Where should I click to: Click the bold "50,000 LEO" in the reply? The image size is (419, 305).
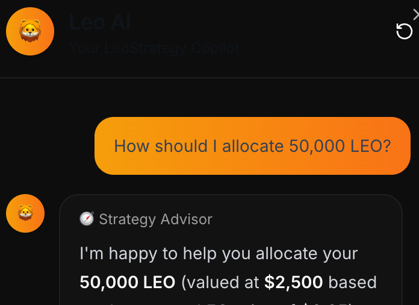coord(128,281)
